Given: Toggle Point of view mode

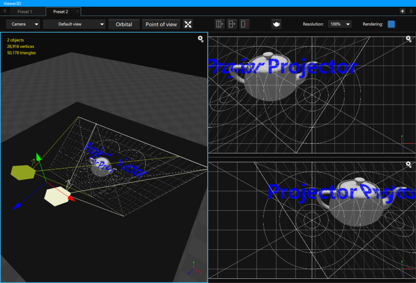Looking at the screenshot, I should [161, 24].
